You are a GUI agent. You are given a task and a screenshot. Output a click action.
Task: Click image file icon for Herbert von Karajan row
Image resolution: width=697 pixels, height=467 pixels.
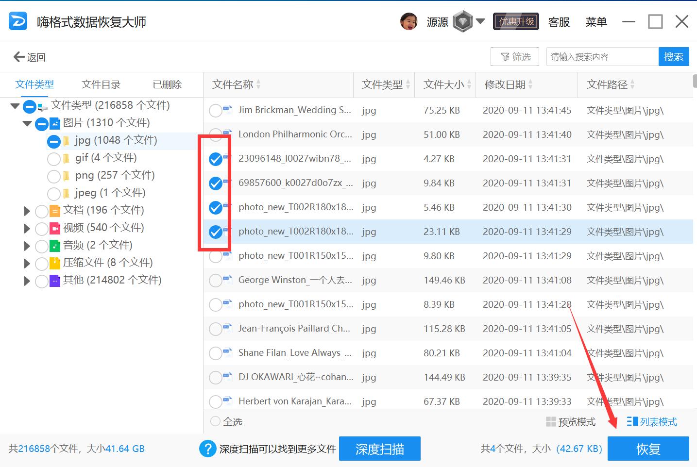point(227,400)
